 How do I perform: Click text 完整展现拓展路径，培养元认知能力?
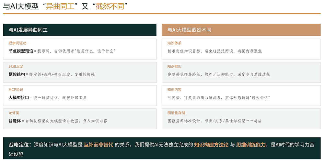[201, 74]
